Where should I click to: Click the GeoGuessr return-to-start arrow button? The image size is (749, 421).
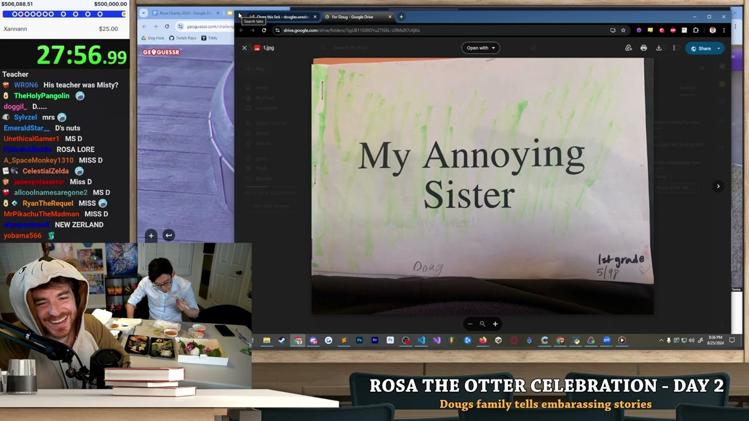pyautogui.click(x=169, y=235)
